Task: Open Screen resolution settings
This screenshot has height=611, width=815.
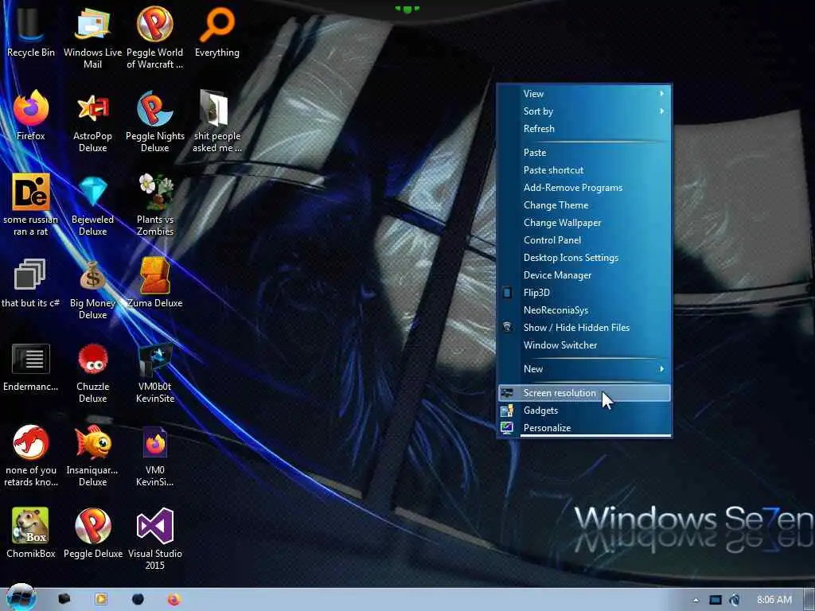Action: click(584, 393)
